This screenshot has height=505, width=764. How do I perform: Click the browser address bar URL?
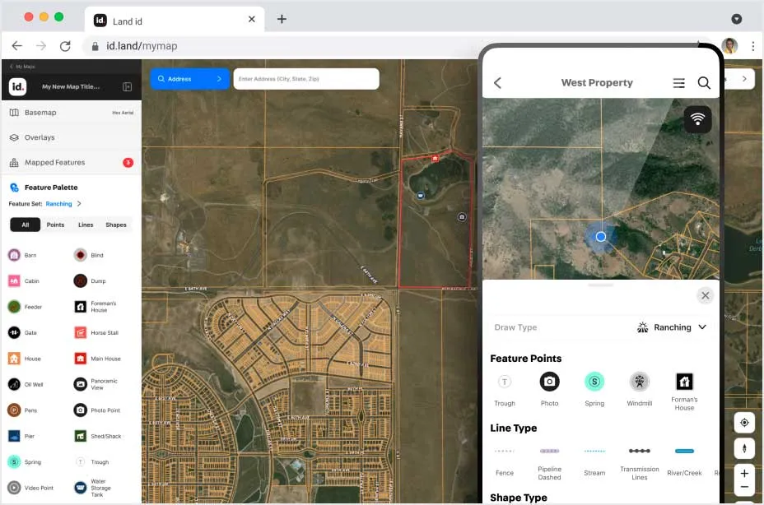[142, 46]
